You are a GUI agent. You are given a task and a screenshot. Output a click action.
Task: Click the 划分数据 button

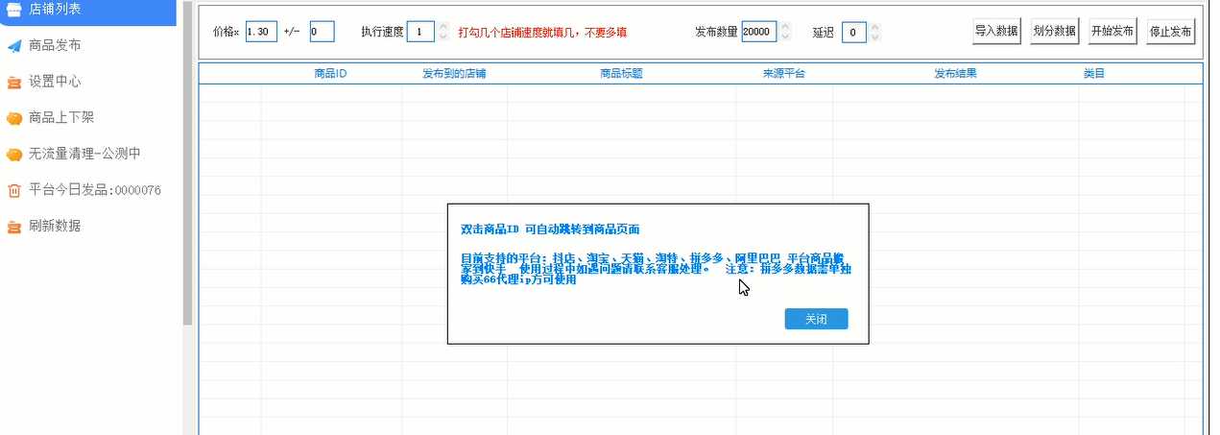point(1054,32)
